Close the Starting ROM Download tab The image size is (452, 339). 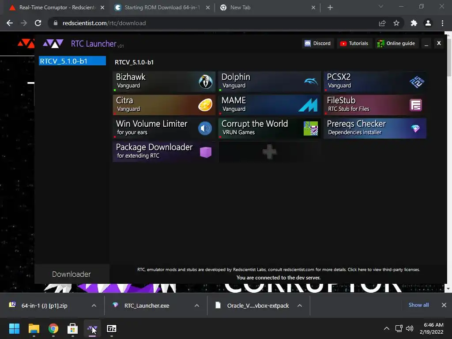coord(208,8)
